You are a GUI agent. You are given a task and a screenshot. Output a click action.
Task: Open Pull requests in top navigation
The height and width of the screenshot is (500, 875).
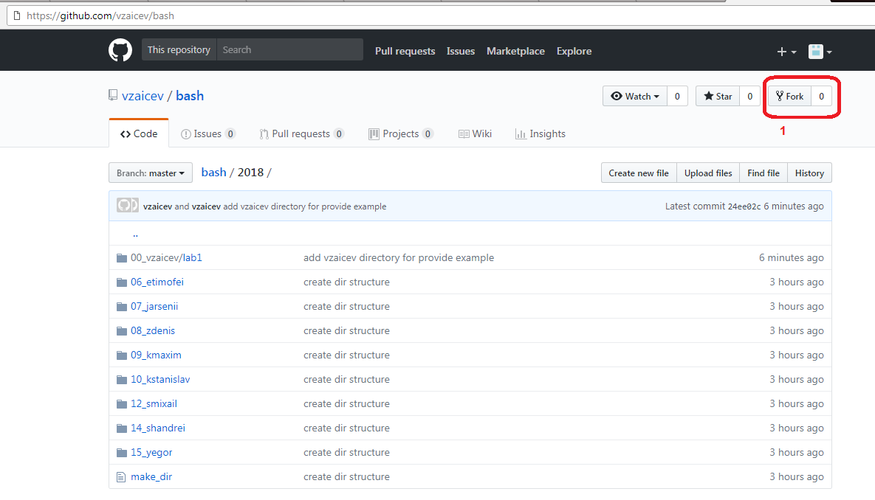coord(405,51)
